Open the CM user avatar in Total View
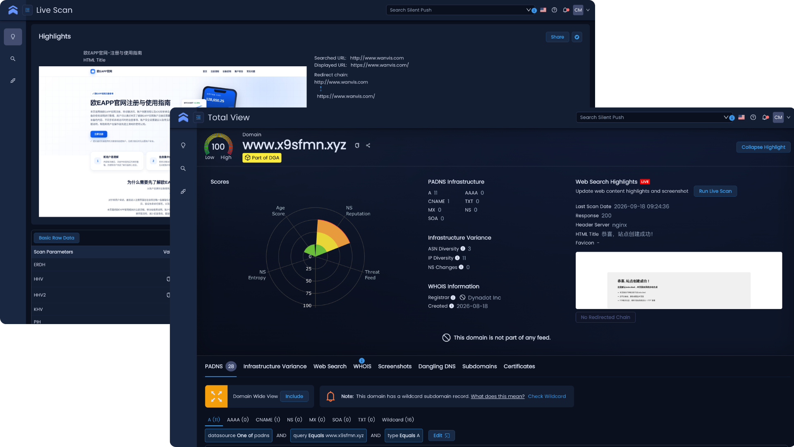 pyautogui.click(x=778, y=118)
